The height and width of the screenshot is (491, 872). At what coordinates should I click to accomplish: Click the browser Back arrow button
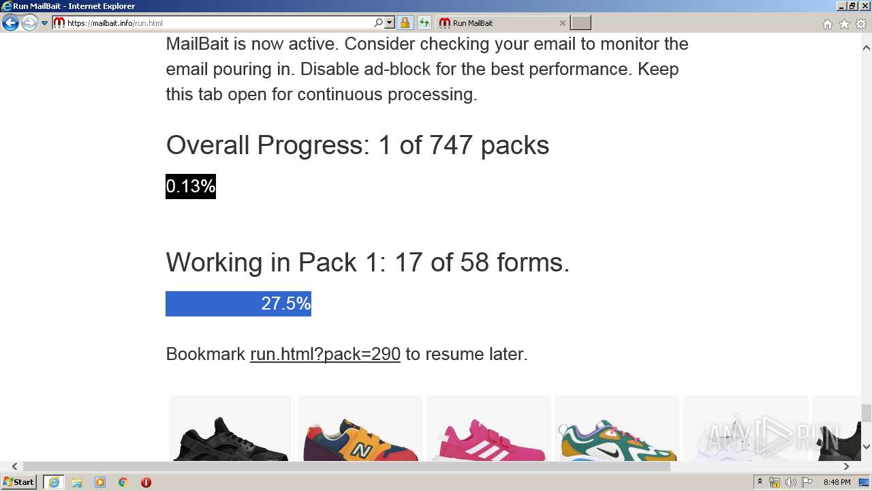click(x=10, y=23)
